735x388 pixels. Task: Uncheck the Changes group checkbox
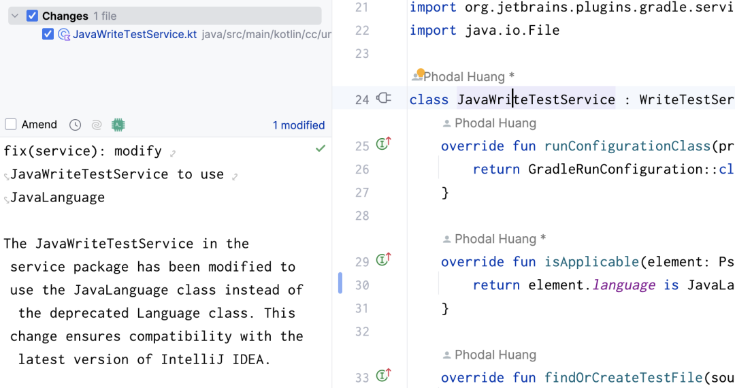point(32,16)
